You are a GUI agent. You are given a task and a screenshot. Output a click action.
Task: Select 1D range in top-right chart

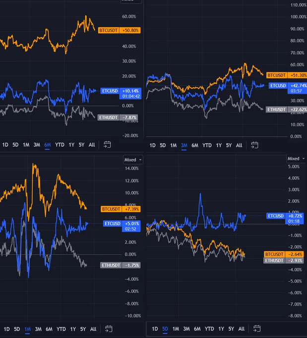coord(153,145)
